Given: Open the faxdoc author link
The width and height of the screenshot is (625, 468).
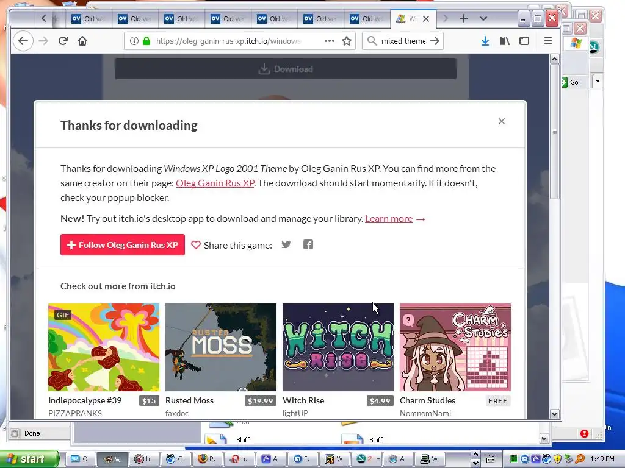Looking at the screenshot, I should coord(177,413).
